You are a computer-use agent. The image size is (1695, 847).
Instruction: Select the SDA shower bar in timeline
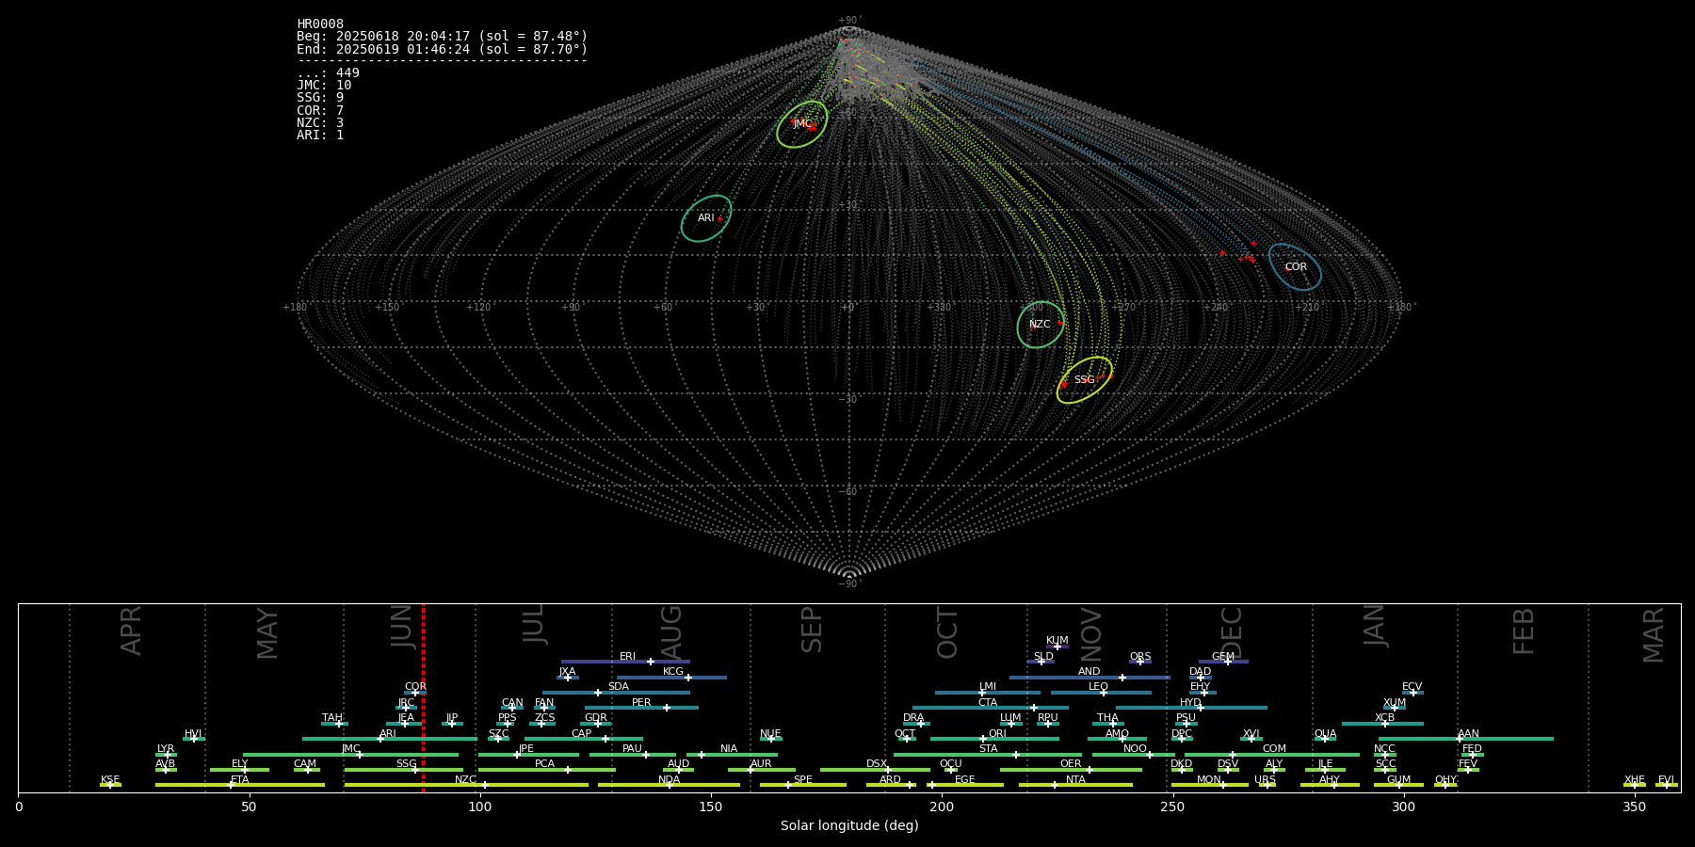point(616,693)
